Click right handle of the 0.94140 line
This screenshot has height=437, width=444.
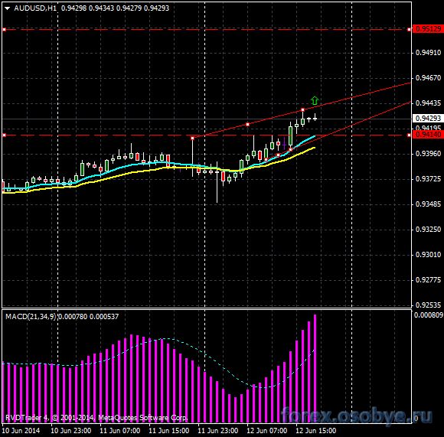point(409,135)
